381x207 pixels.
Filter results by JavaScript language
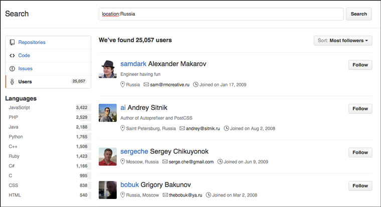tap(21, 107)
